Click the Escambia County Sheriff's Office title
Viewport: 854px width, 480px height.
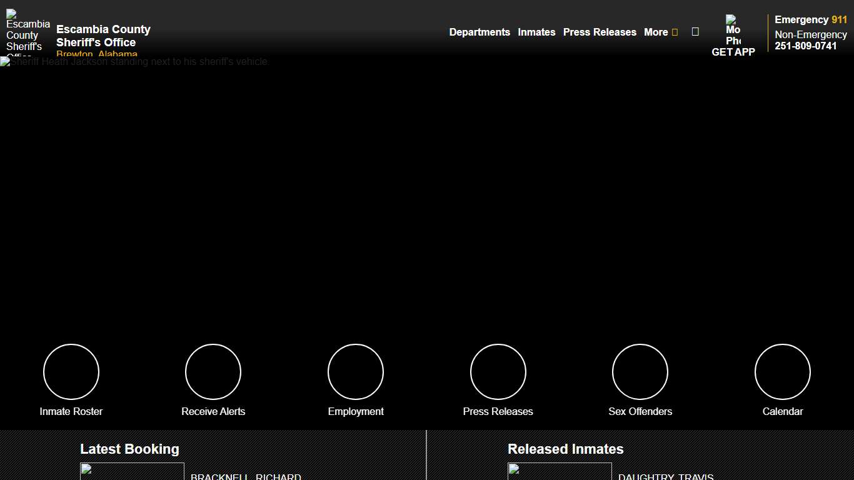pyautogui.click(x=103, y=36)
